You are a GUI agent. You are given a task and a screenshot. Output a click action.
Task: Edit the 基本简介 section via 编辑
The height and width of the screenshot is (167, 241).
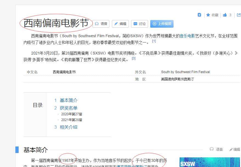click(x=234, y=149)
